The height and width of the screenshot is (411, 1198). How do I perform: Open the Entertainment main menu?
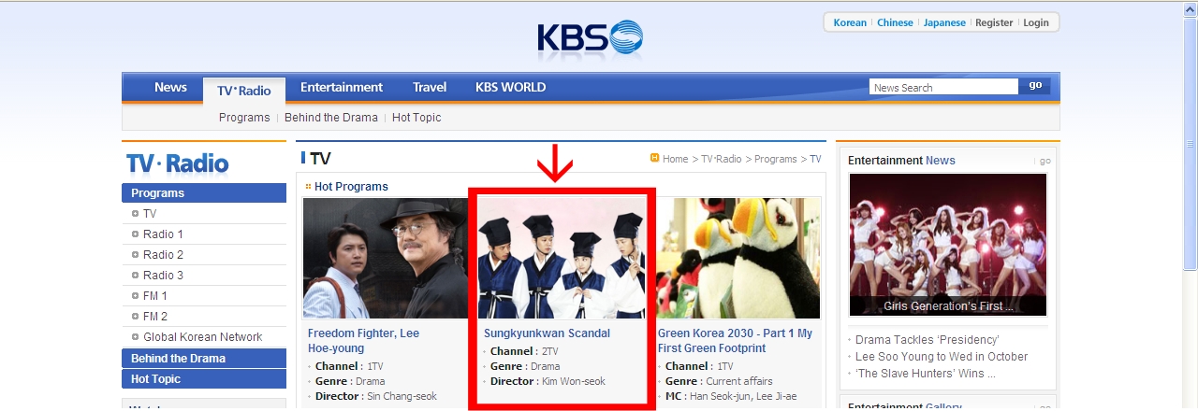342,87
